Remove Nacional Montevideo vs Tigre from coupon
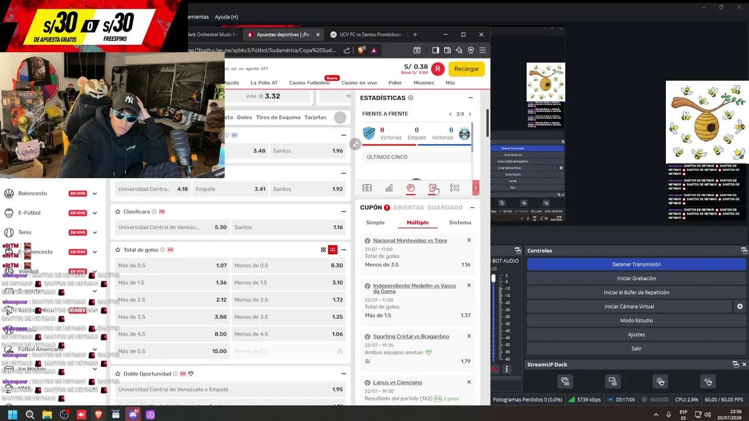 [469, 240]
